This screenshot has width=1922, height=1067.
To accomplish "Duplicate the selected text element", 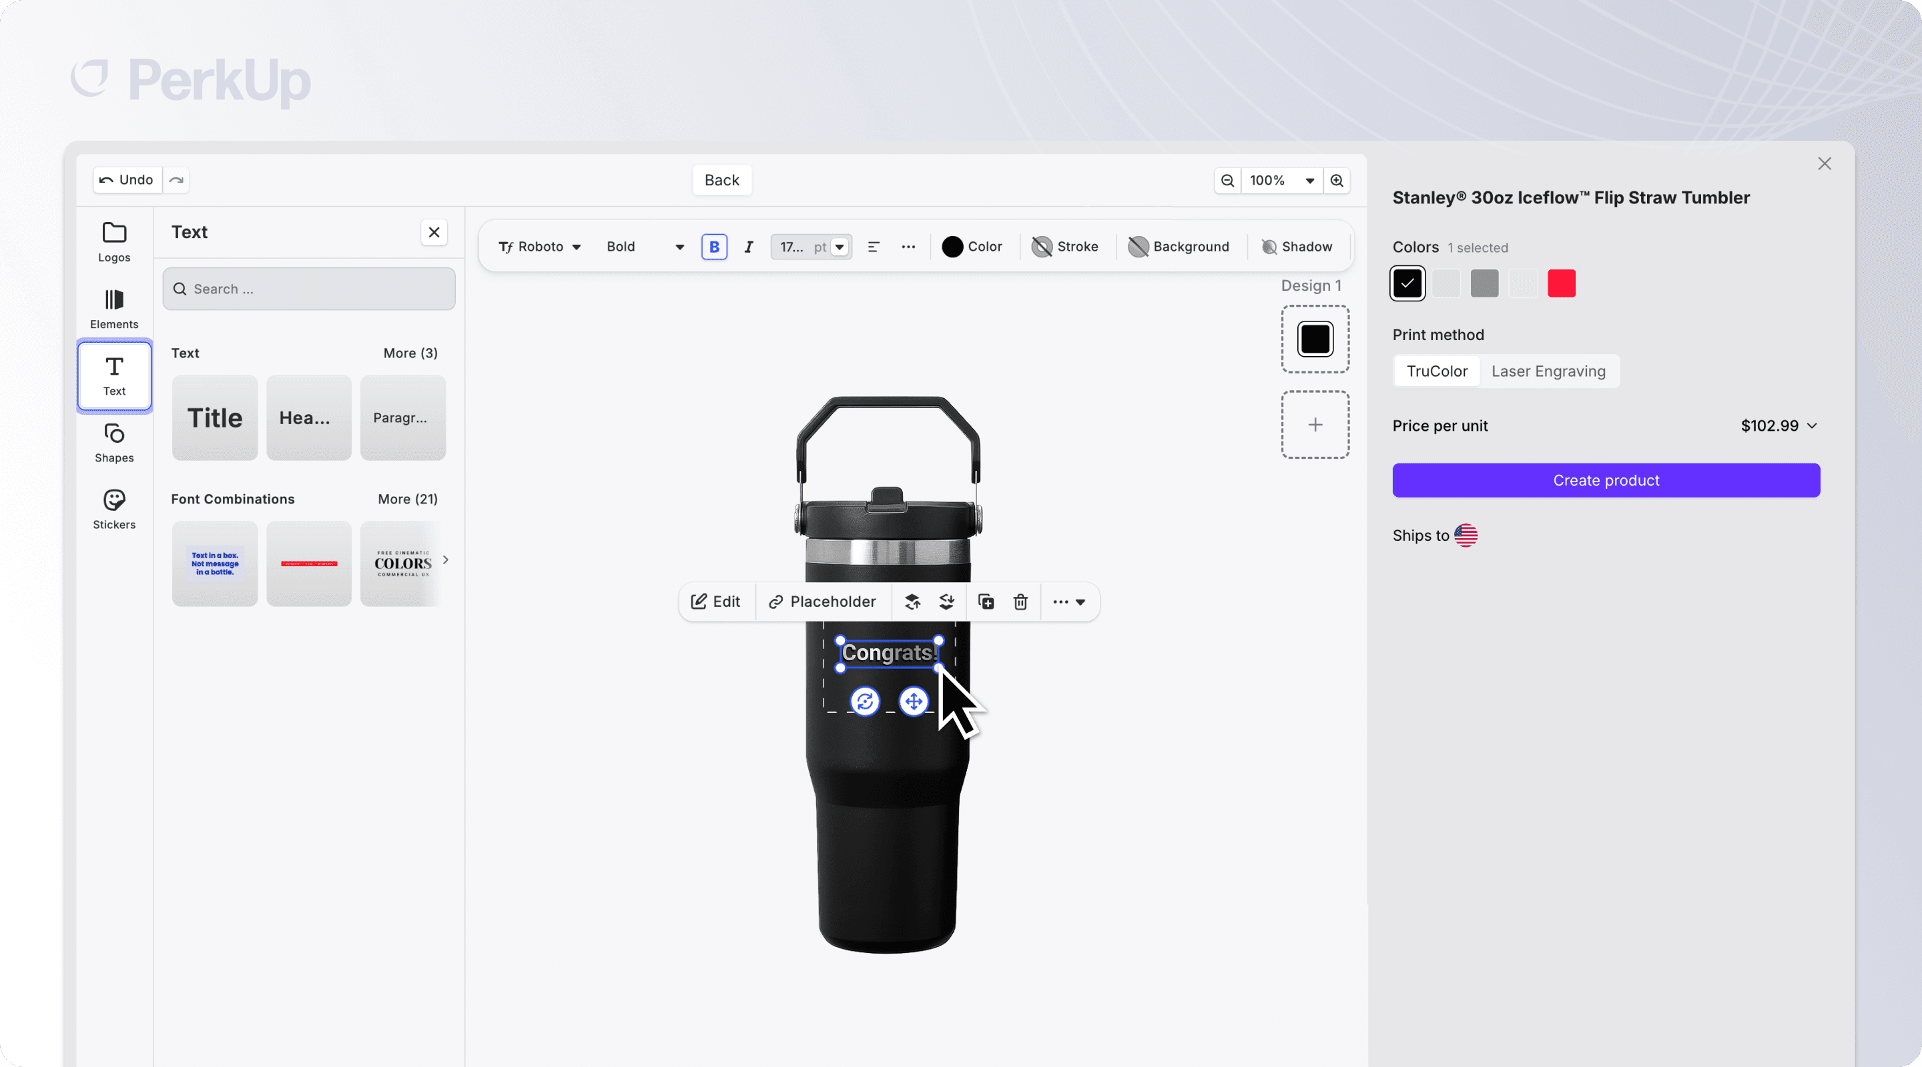I will click(986, 602).
